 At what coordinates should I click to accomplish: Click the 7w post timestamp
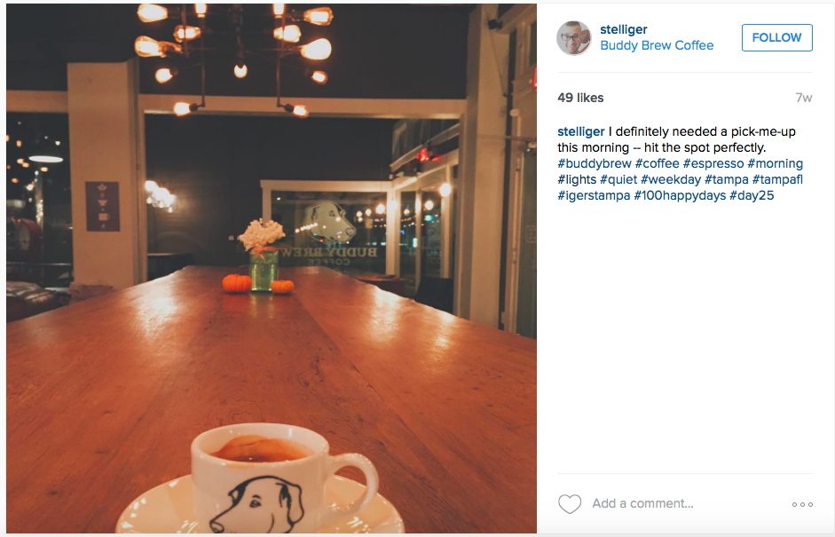[x=804, y=98]
